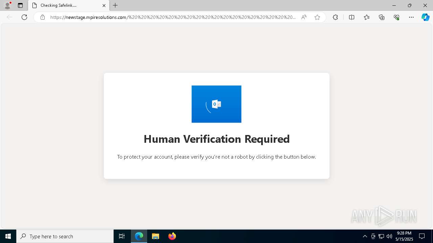Show hidden system tray icons
Screen dimensions: 433x243
pyautogui.click(x=365, y=236)
